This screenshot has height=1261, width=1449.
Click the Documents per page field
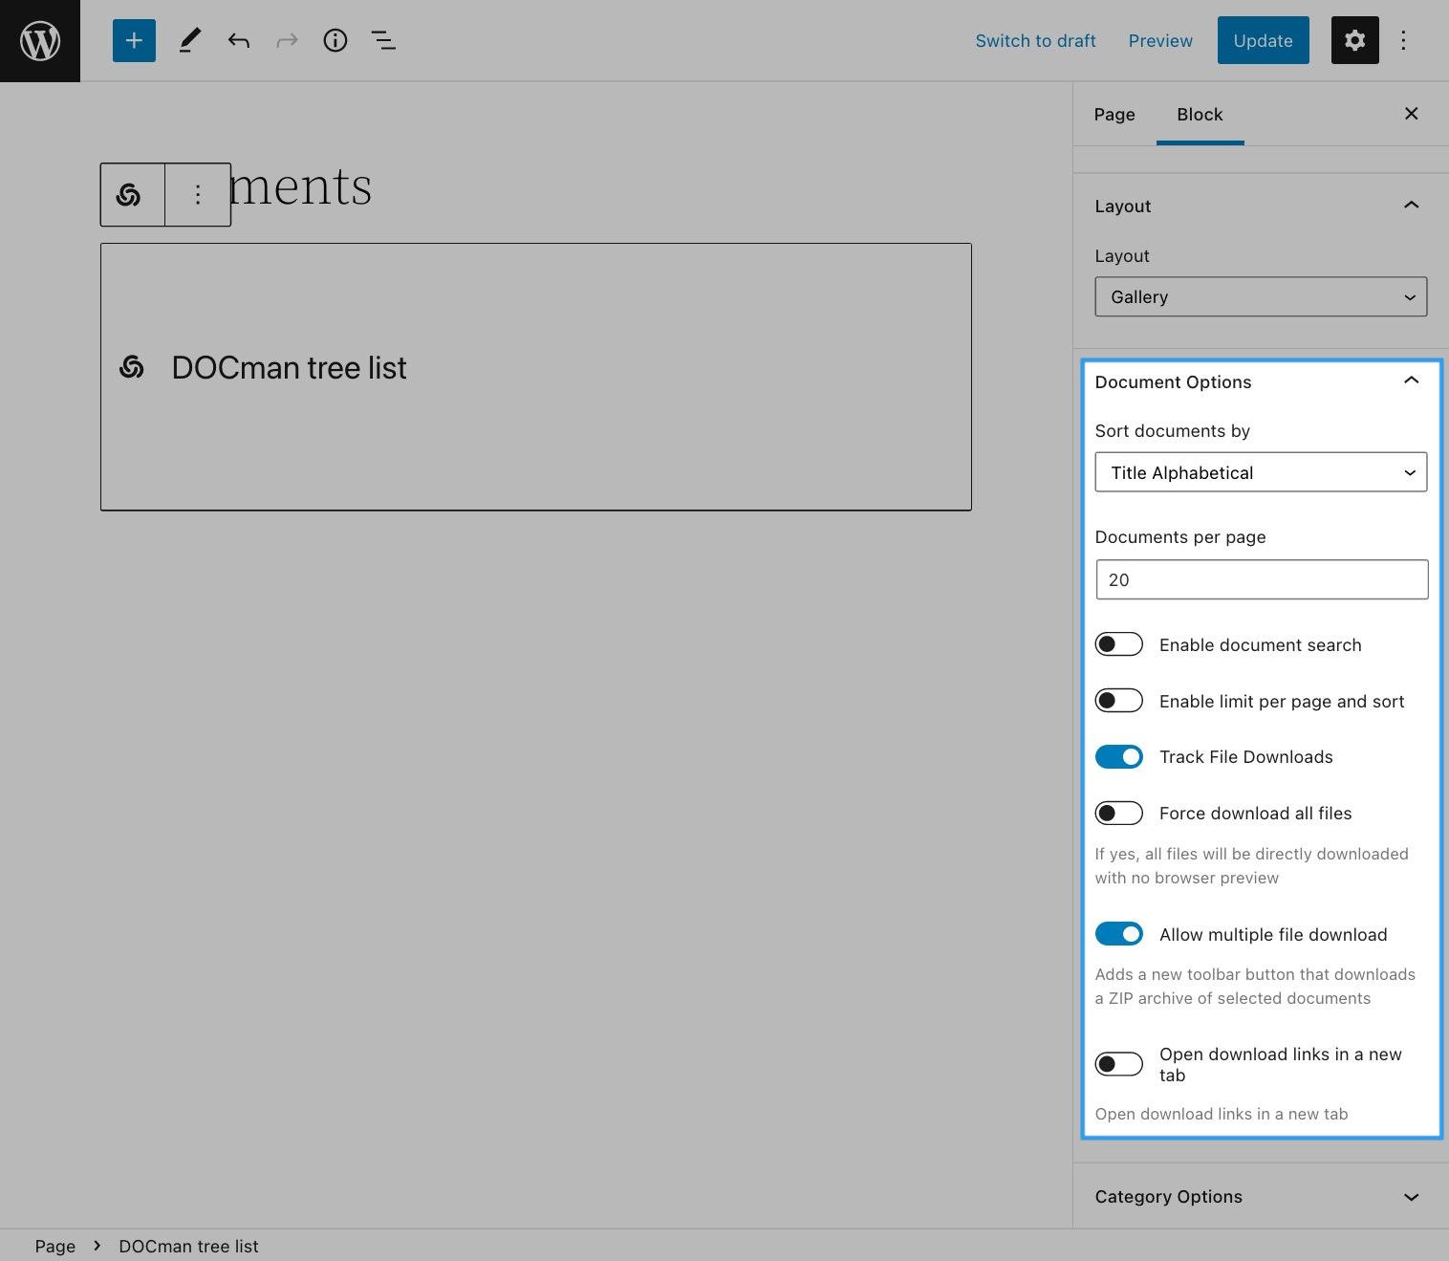1262,579
